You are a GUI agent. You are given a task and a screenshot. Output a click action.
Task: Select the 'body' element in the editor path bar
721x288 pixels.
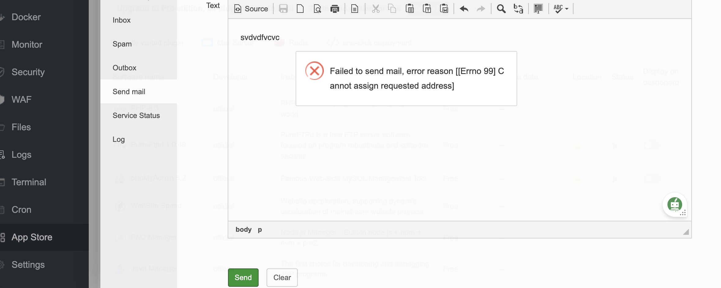coord(244,230)
